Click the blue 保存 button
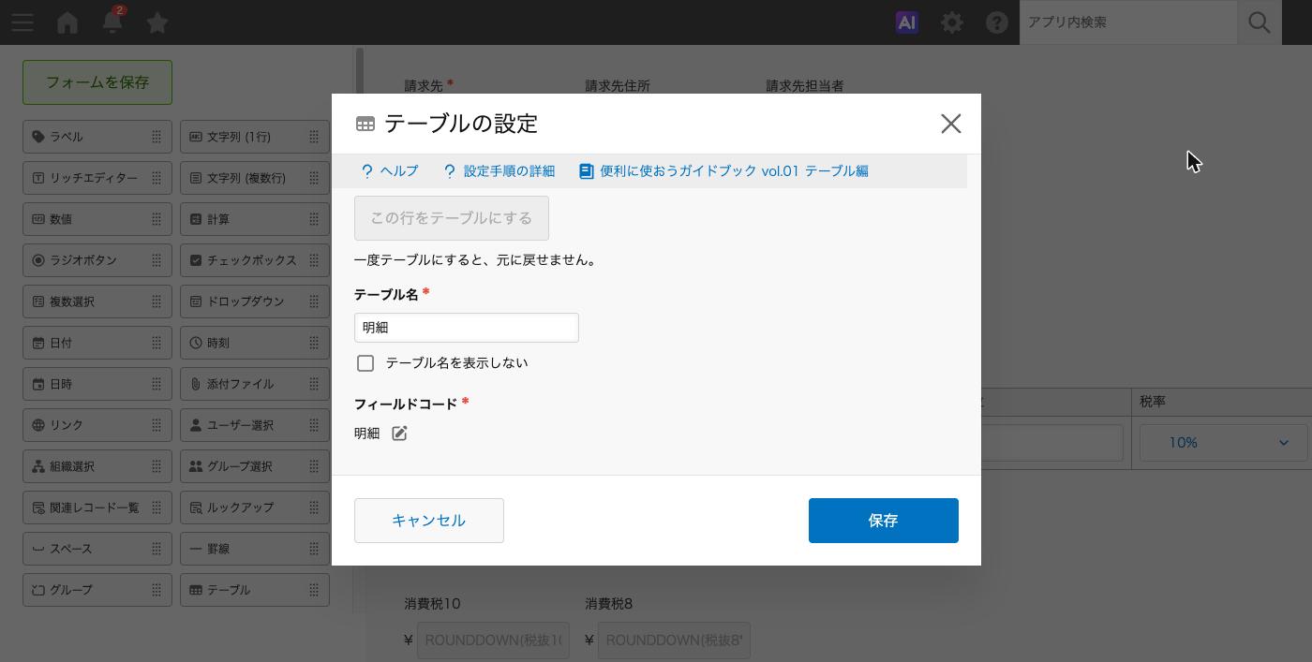The width and height of the screenshot is (1312, 662). (884, 521)
